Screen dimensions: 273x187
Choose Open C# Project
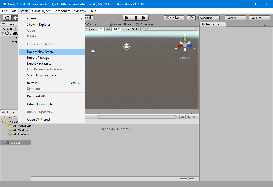(x=52, y=120)
